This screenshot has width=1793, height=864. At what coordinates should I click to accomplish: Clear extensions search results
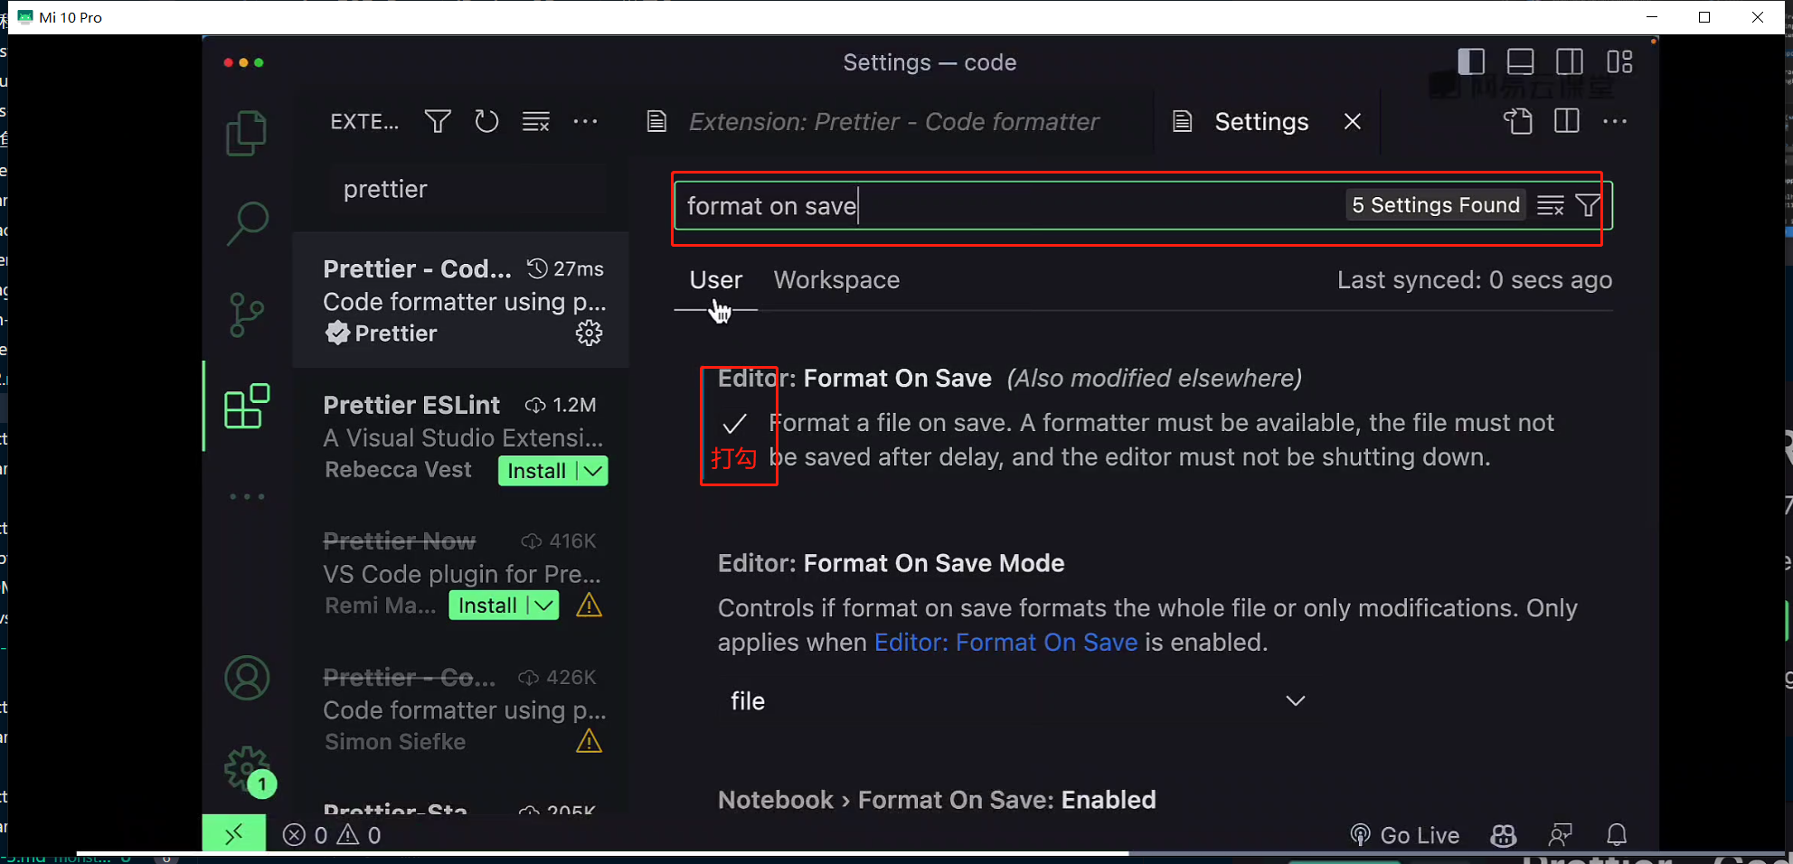(535, 121)
